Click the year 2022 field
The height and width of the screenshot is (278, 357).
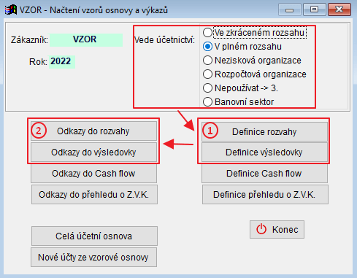tap(62, 62)
